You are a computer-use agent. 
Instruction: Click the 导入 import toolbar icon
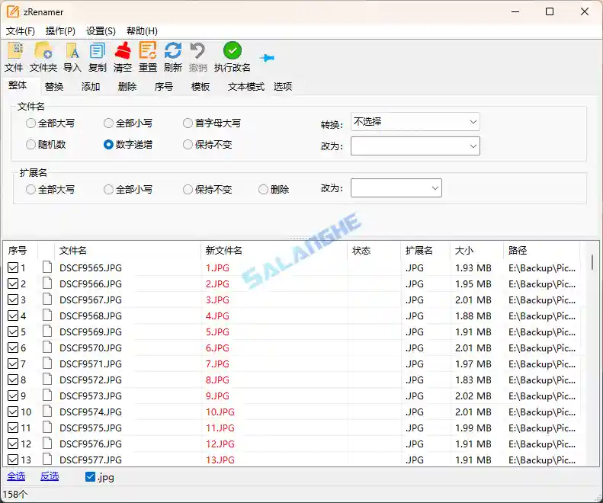click(72, 51)
